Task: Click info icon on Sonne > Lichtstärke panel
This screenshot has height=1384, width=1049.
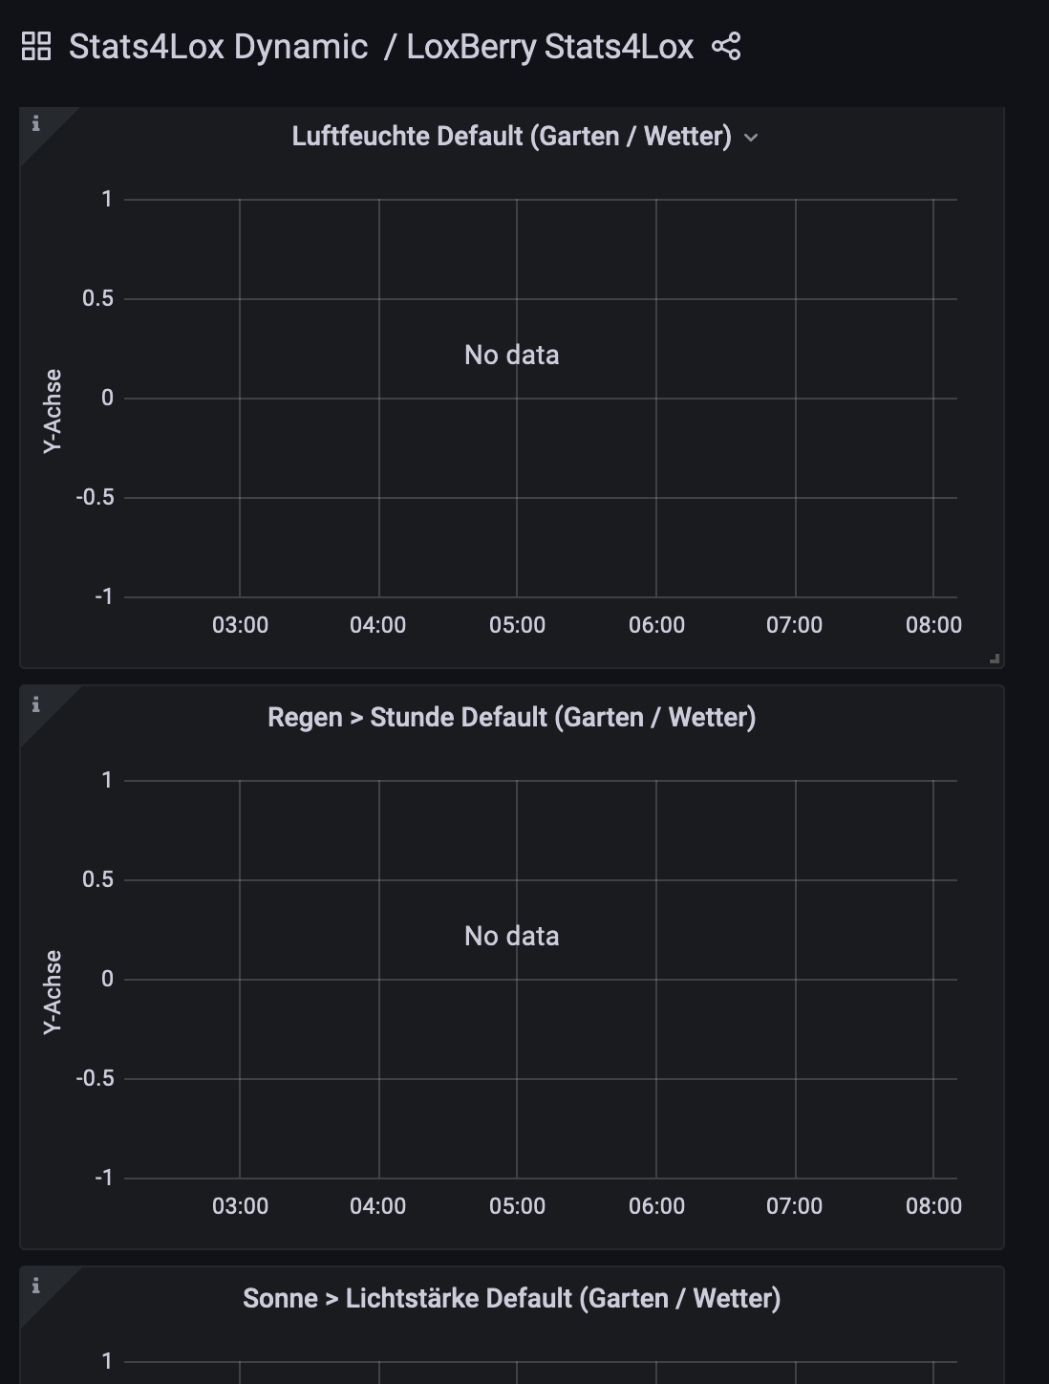Action: 36,1286
